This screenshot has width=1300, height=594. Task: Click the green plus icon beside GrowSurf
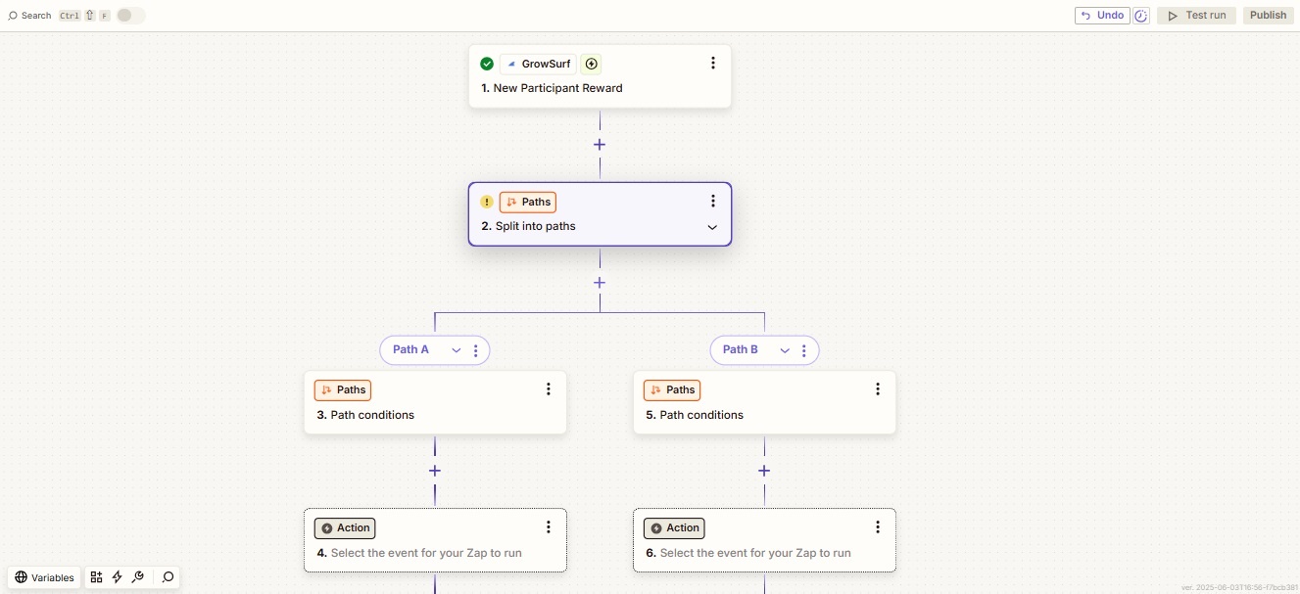tap(591, 65)
